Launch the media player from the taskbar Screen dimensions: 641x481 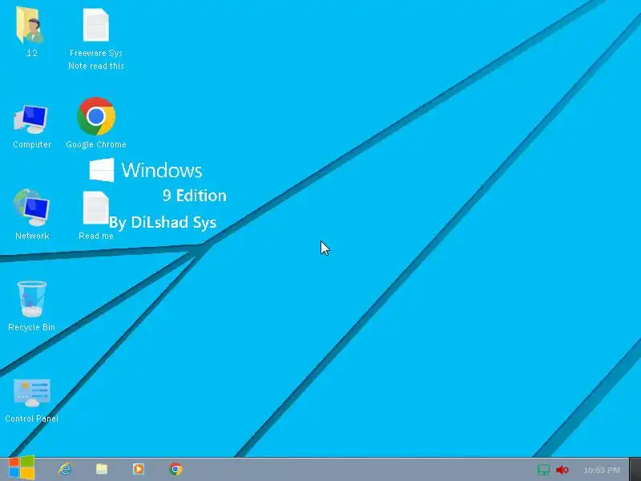click(x=138, y=469)
